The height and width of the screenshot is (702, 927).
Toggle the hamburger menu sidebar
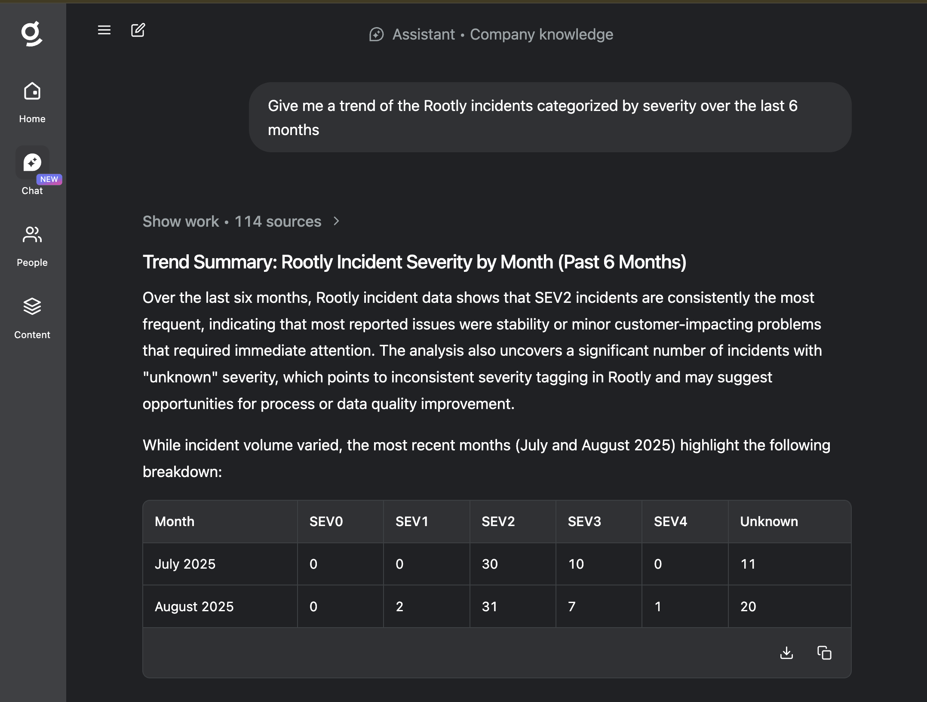tap(104, 30)
